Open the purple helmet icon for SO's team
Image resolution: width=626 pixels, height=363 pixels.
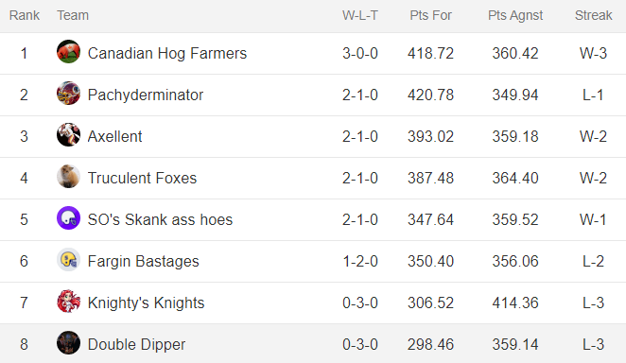[x=68, y=218]
